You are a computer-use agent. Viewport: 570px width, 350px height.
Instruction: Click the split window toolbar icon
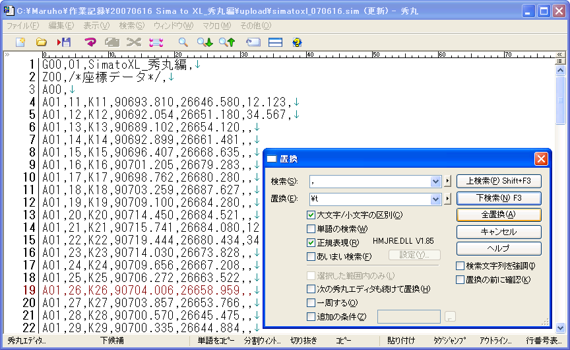[x=275, y=42]
